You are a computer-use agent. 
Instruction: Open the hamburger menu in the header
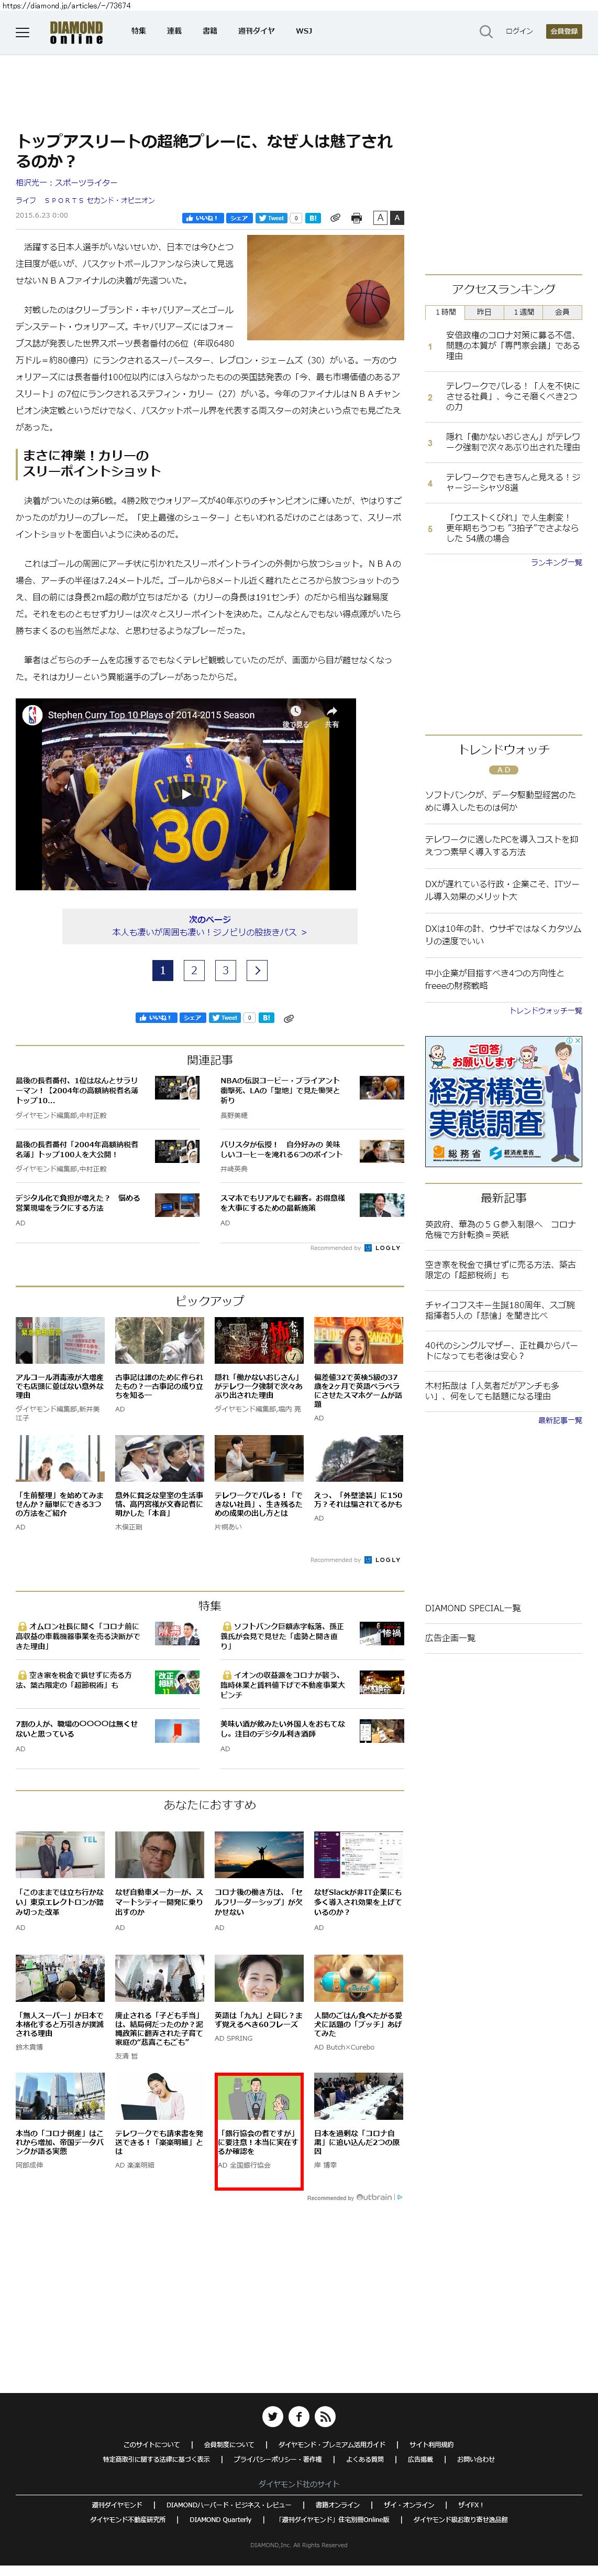22,32
